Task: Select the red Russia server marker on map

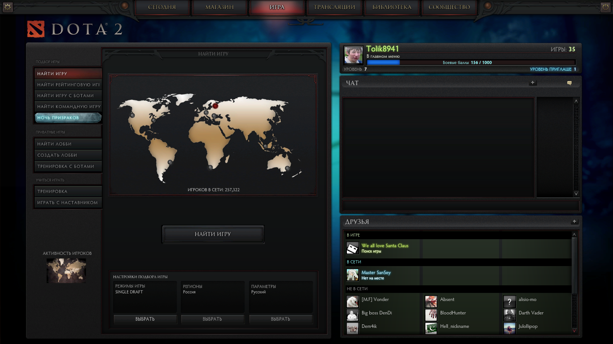Action: [x=215, y=106]
